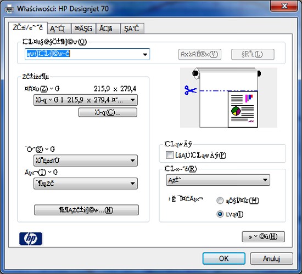
Task: Click the paper roll graphic at top
Action: coord(227,73)
